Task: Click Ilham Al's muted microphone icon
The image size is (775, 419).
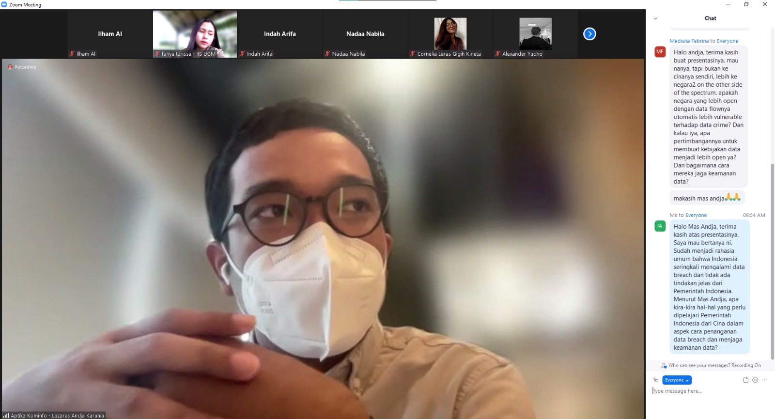Action: (72, 54)
